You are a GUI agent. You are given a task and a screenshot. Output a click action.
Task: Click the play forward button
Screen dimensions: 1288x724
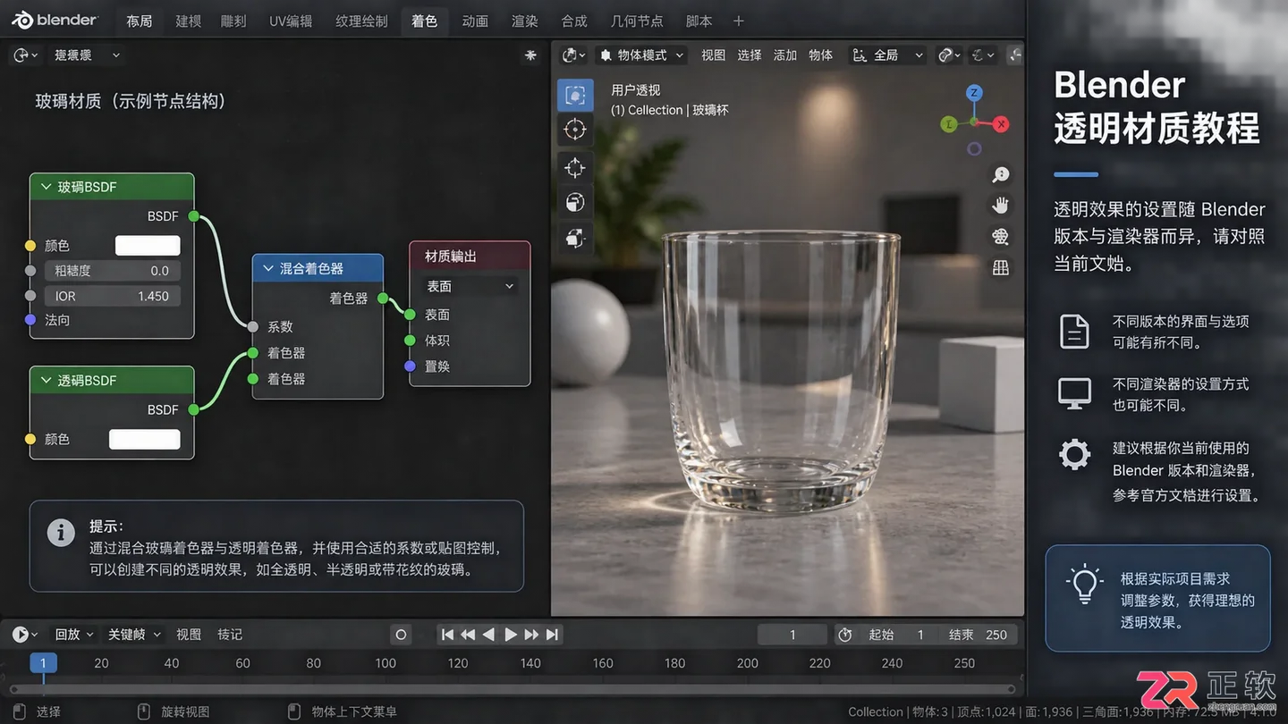tap(511, 635)
